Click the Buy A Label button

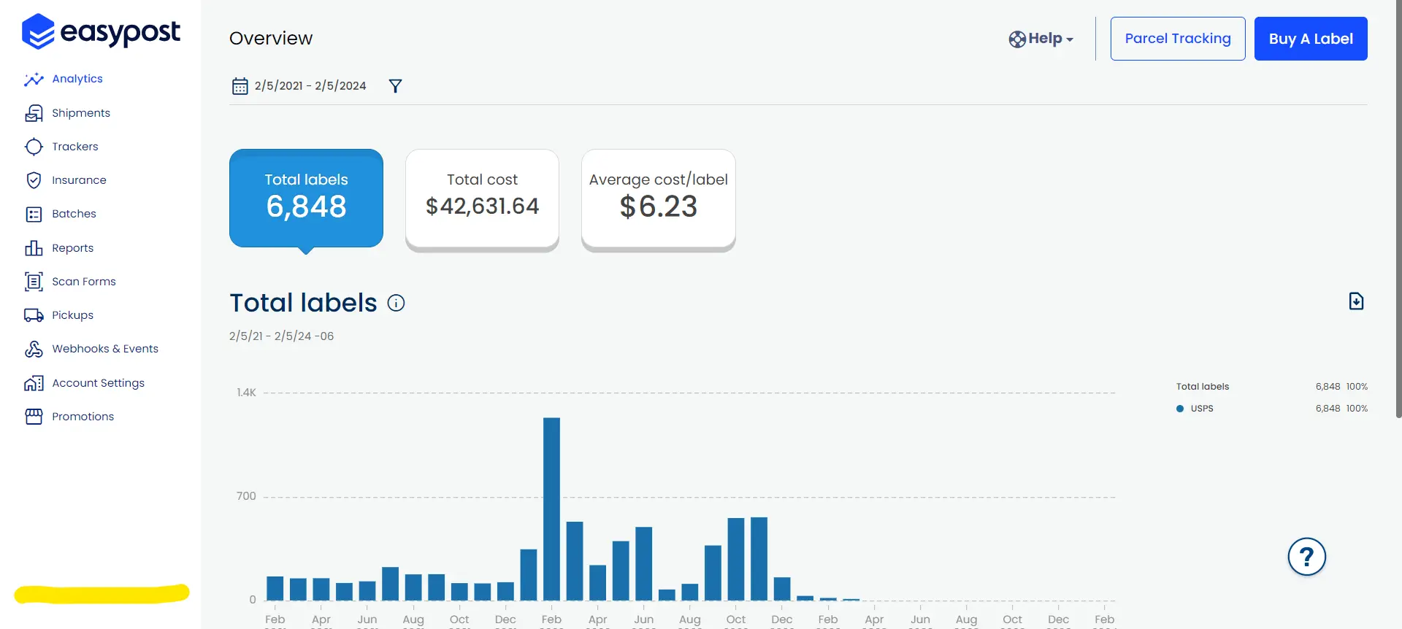1311,39
